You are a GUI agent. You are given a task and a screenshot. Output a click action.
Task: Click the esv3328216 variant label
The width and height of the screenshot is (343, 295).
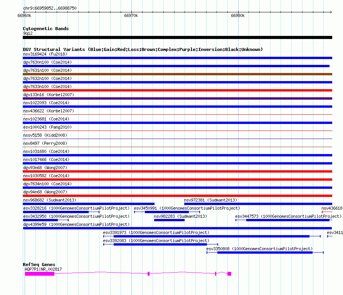tap(76, 208)
